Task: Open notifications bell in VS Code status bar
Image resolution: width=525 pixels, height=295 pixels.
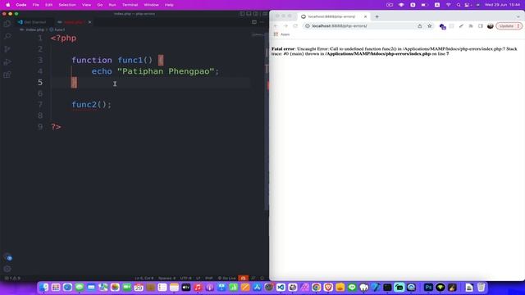Action: (262, 278)
